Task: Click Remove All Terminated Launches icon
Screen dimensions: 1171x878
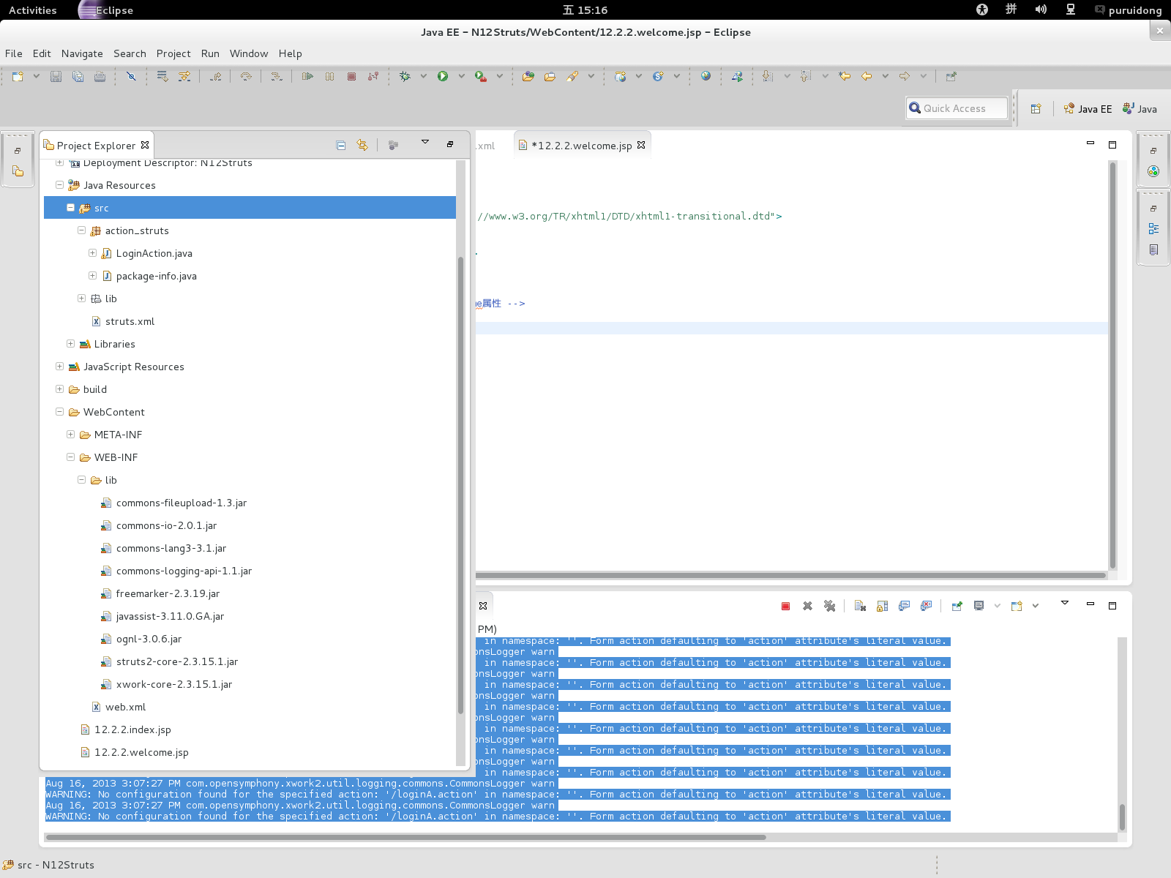Action: [x=829, y=606]
